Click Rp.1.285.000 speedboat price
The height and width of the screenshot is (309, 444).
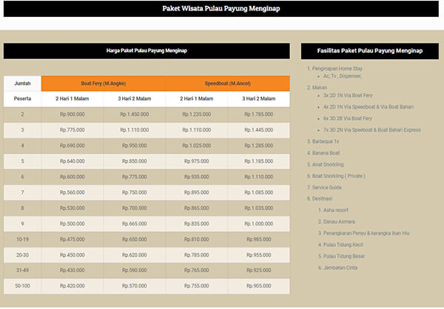[259, 146]
